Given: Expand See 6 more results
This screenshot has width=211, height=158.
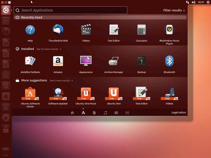Looking at the screenshot, I should click(x=61, y=80).
